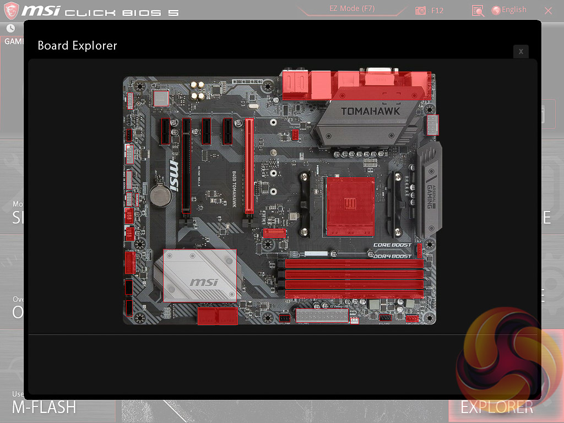
Task: Open the BIOS search icon
Action: click(x=478, y=11)
